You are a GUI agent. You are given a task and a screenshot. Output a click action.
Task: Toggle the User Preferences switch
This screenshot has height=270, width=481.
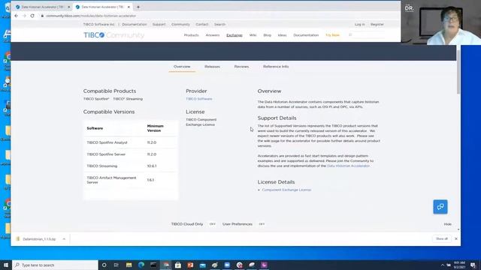click(x=262, y=224)
